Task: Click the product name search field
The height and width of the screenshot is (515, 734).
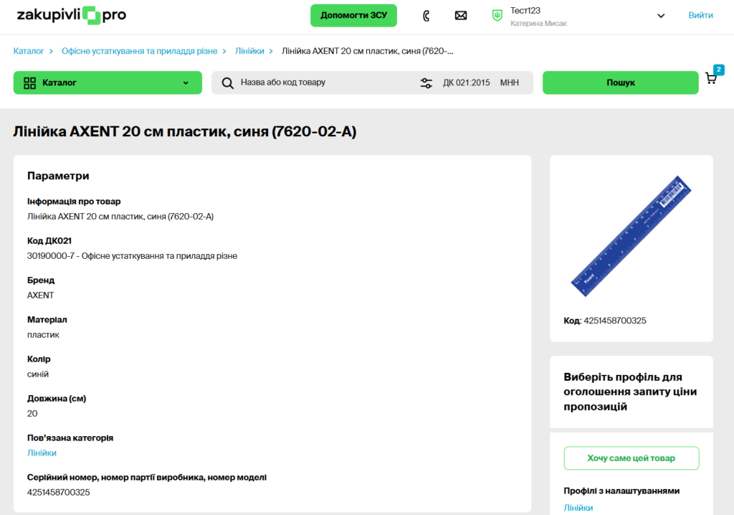Action: 323,82
